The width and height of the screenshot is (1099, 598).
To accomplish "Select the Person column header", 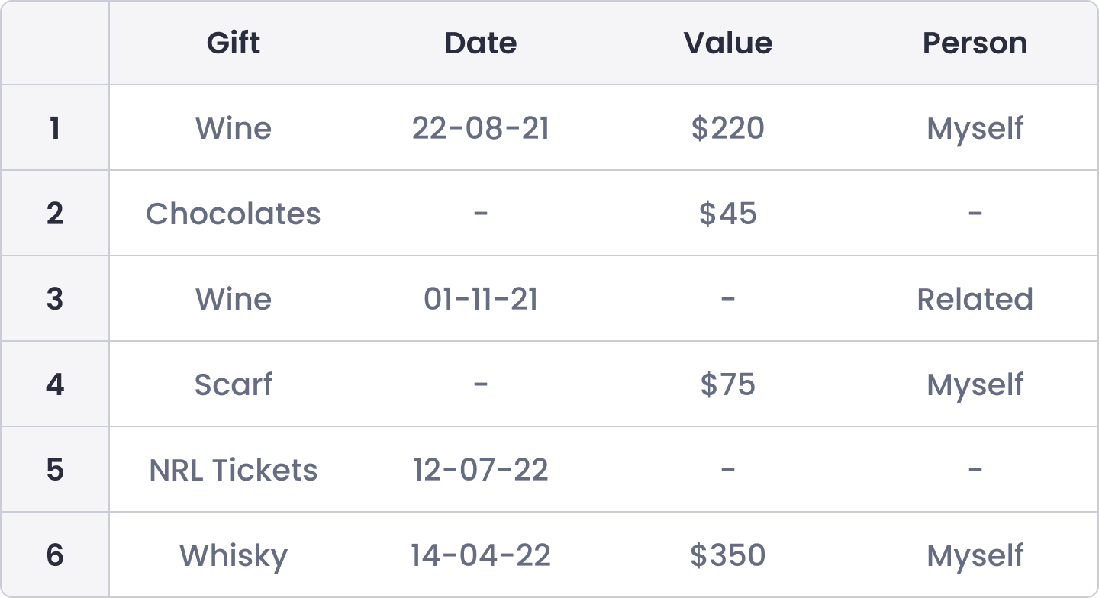I will [x=975, y=43].
